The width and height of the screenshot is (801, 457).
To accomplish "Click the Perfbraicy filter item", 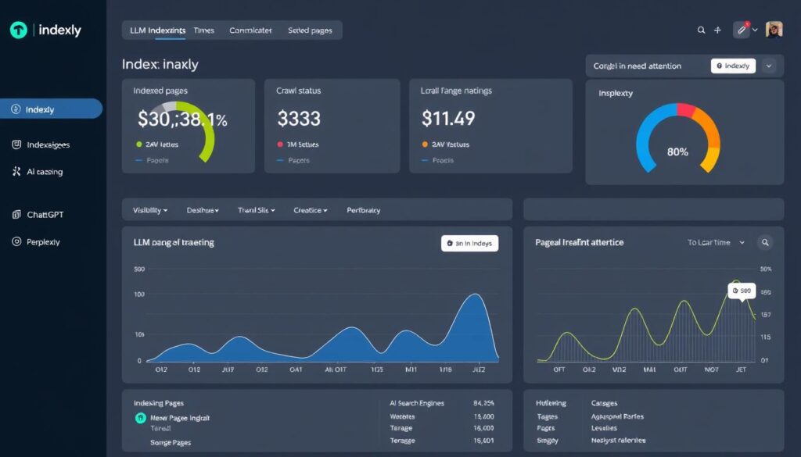I will click(x=363, y=210).
